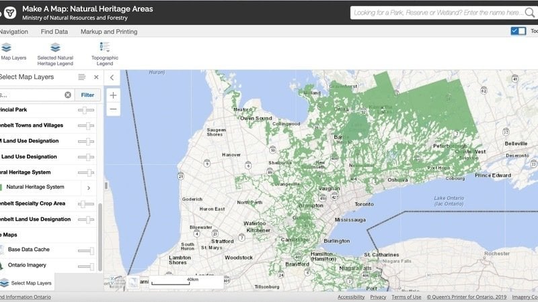This screenshot has width=538, height=302.
Task: Clear the layer filter text box
Action: click(68, 95)
